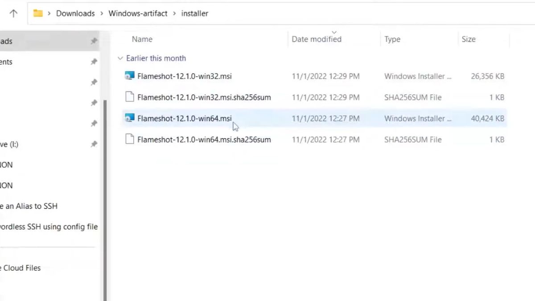Select the 'Earlier this month' group label
This screenshot has height=301, width=535.
click(x=156, y=58)
